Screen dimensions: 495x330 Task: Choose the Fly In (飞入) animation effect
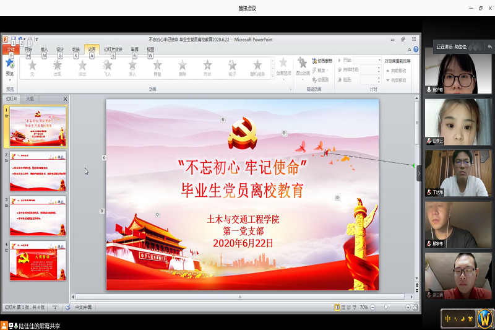pyautogui.click(x=107, y=66)
